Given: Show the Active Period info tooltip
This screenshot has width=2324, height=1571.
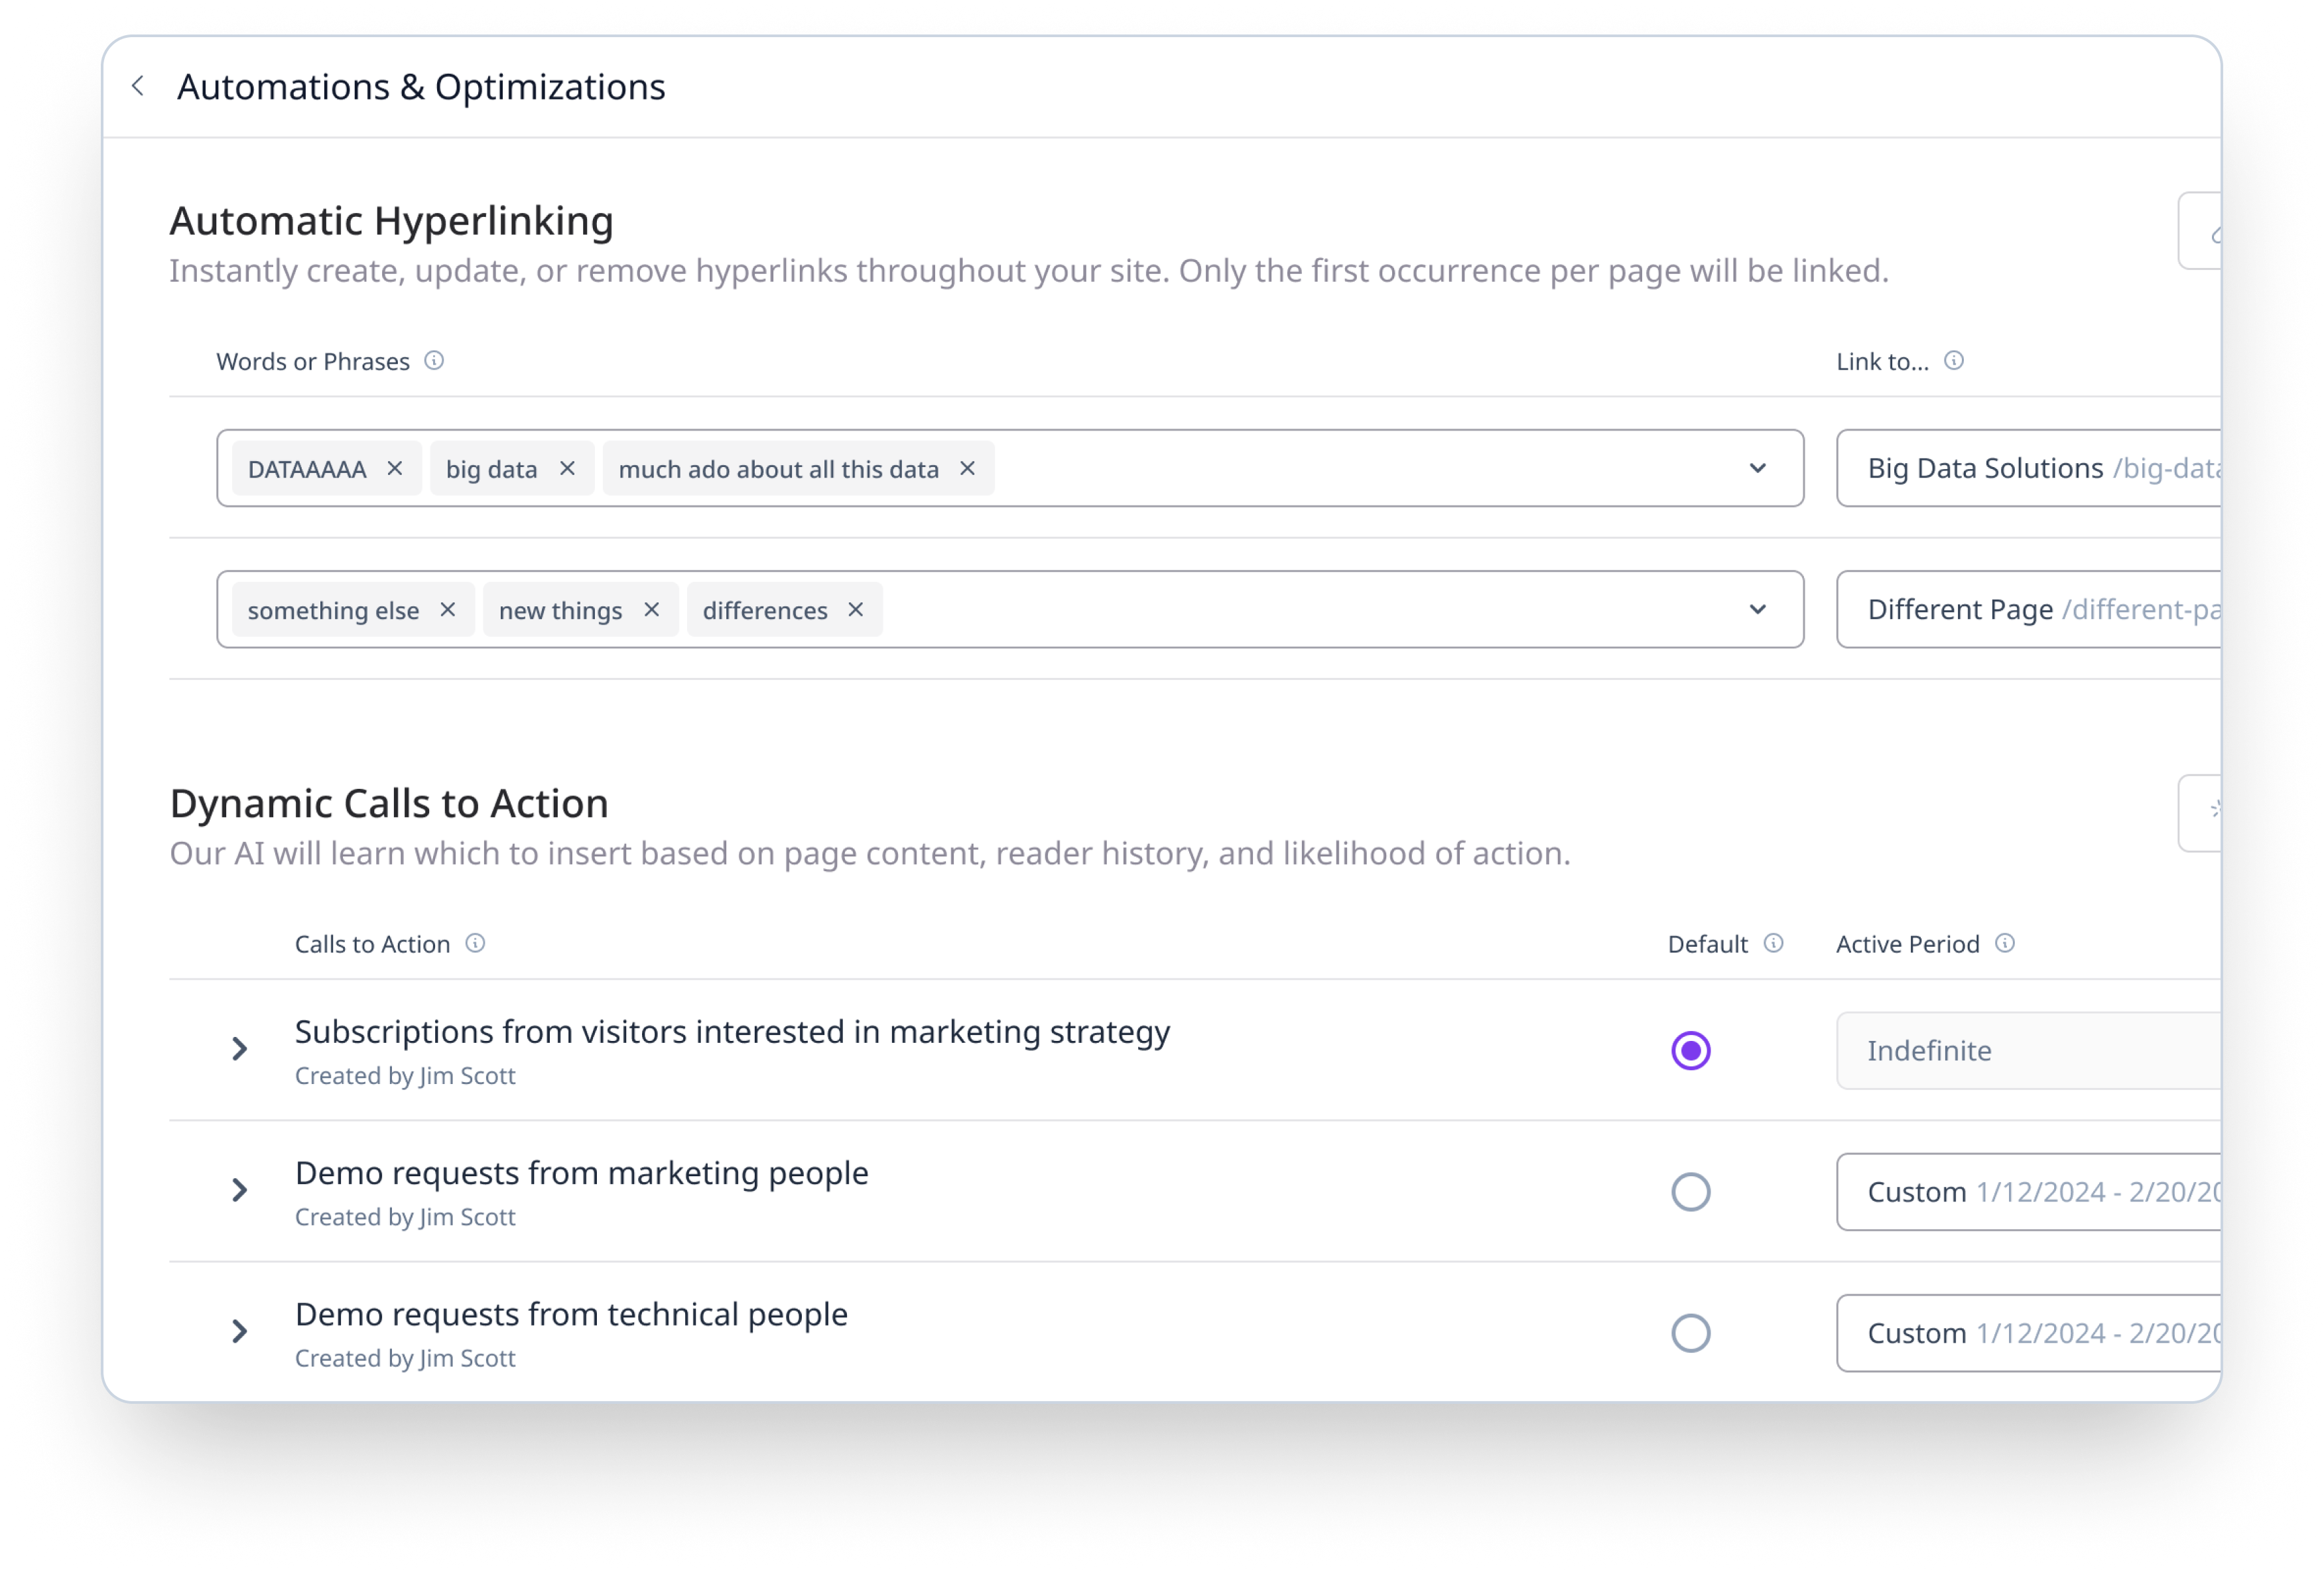Looking at the screenshot, I should coord(2006,943).
